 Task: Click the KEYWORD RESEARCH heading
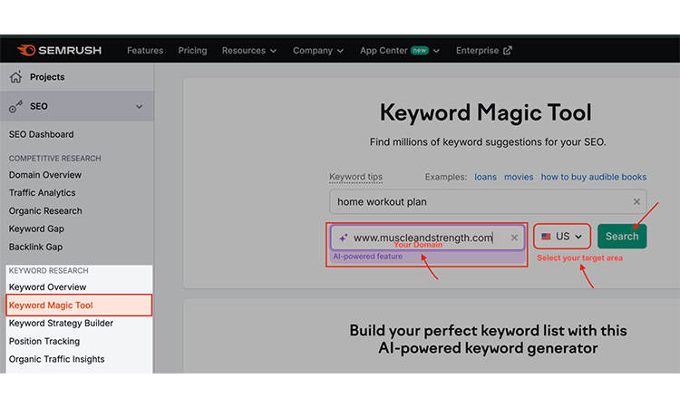(x=49, y=270)
